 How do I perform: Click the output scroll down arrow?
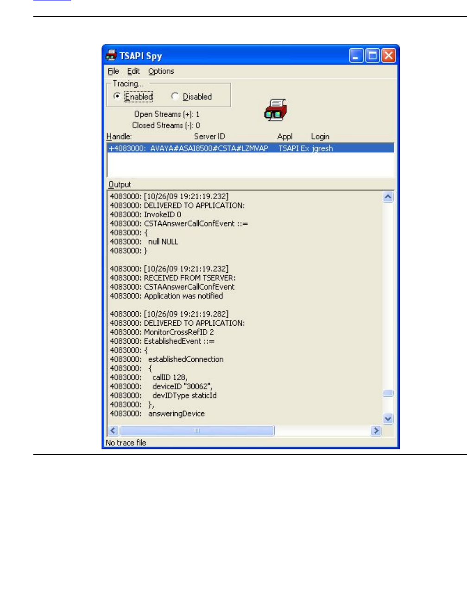(x=388, y=418)
